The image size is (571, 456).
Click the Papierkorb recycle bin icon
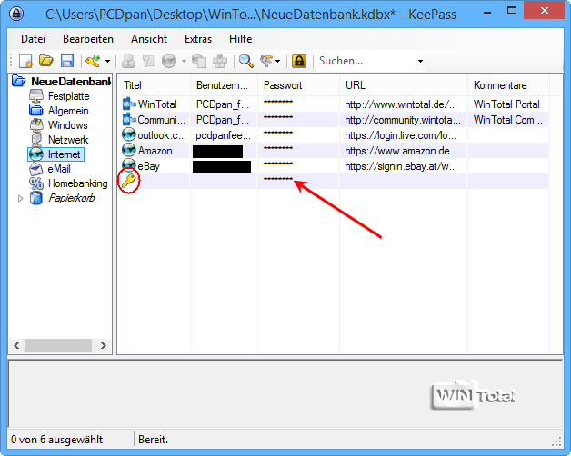coord(36,198)
